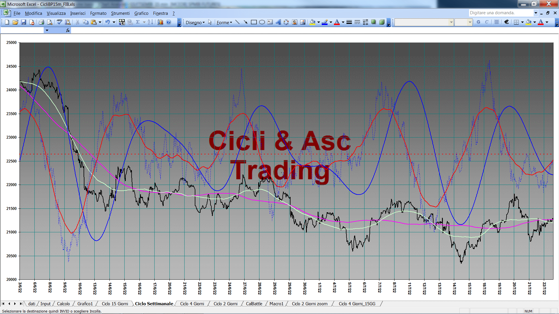Image resolution: width=559 pixels, height=314 pixels.
Task: Open the font name combo box
Action: click(424, 22)
